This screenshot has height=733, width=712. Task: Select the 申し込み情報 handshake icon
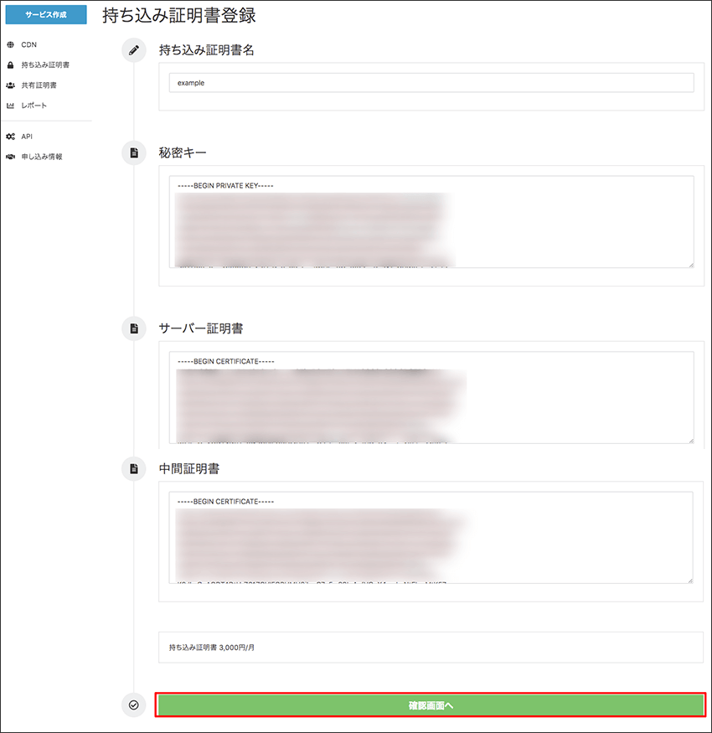click(9, 156)
